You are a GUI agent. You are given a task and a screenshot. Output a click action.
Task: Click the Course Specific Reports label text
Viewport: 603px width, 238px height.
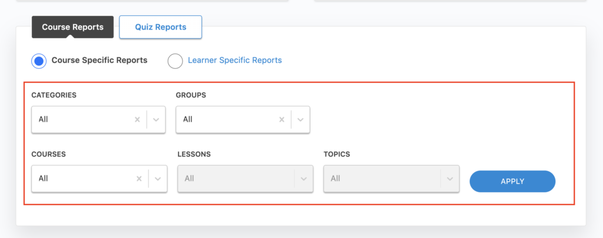100,60
